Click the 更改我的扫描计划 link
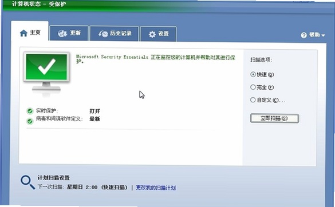Image resolution: width=335 pixels, height=207 pixels. (x=156, y=188)
